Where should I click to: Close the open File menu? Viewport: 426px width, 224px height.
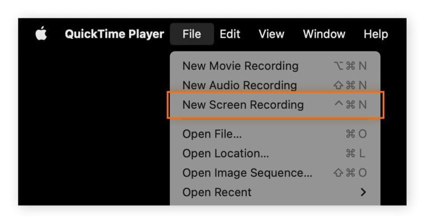point(191,34)
